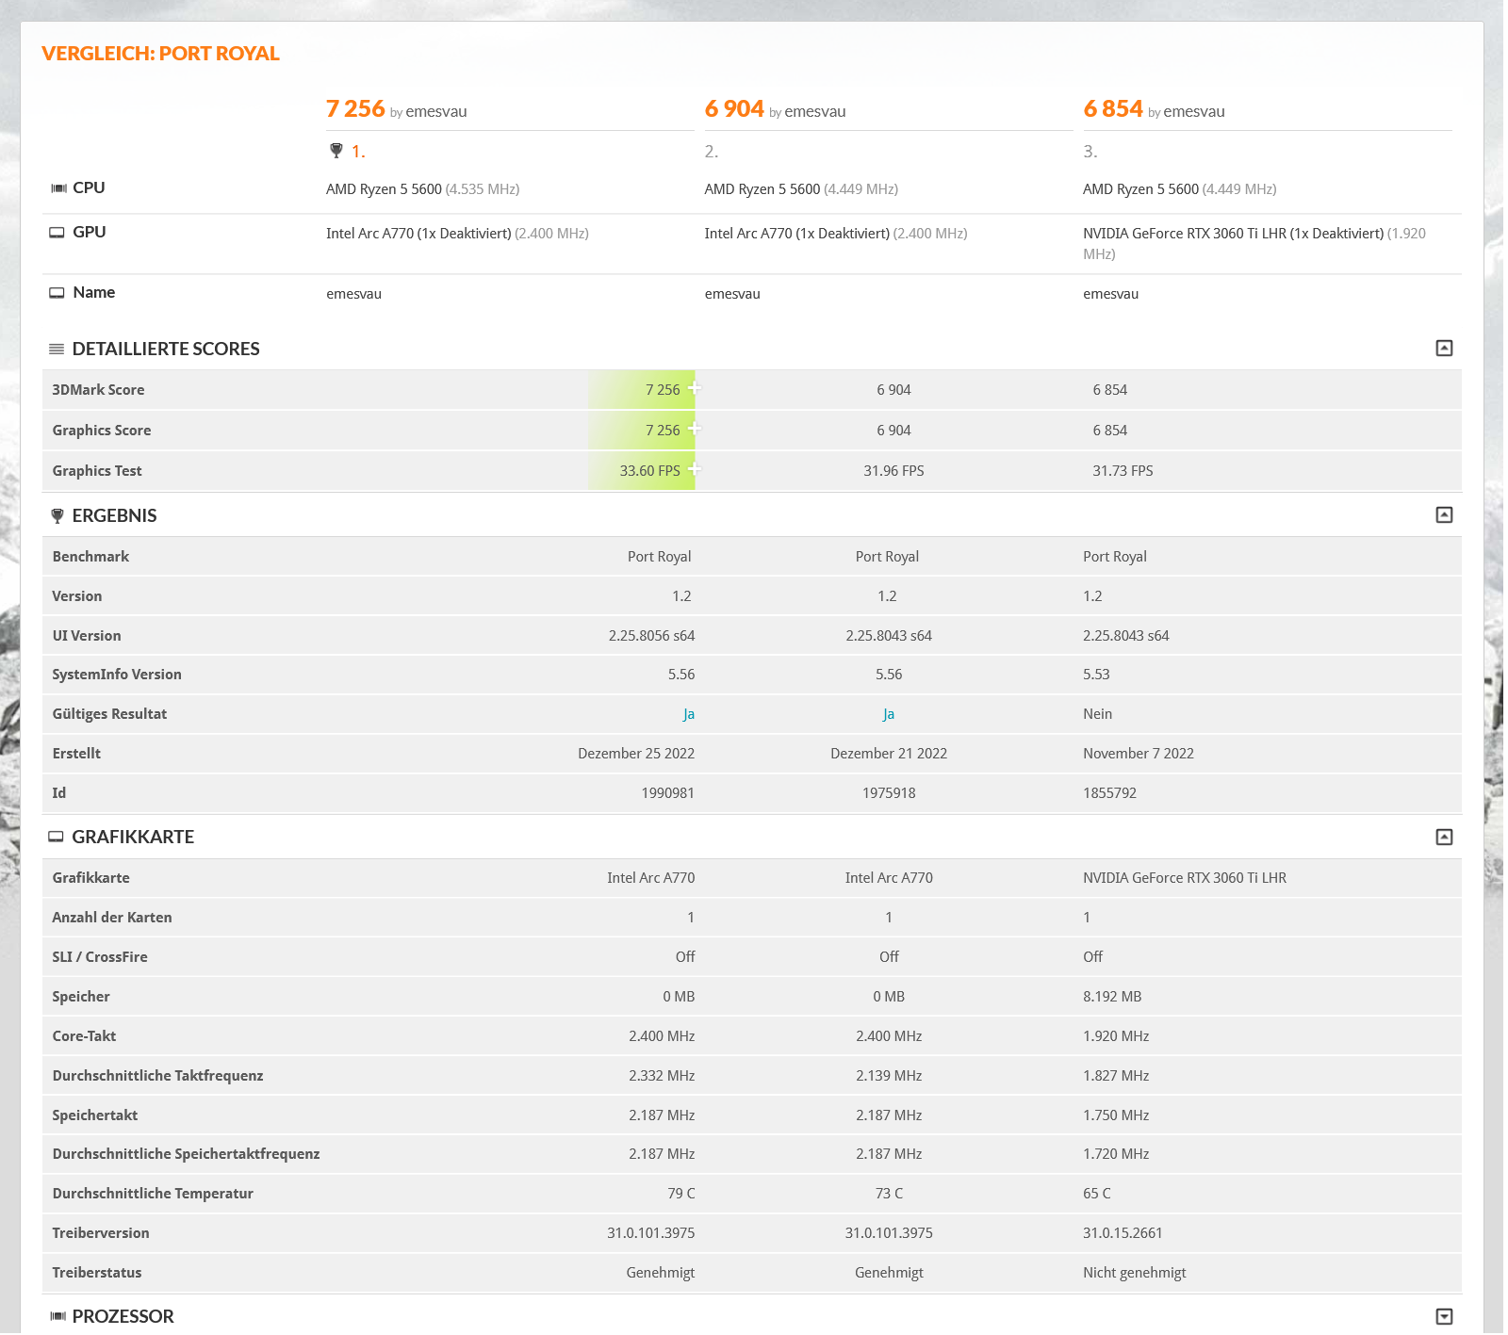Click result Id 1975918

889,793
